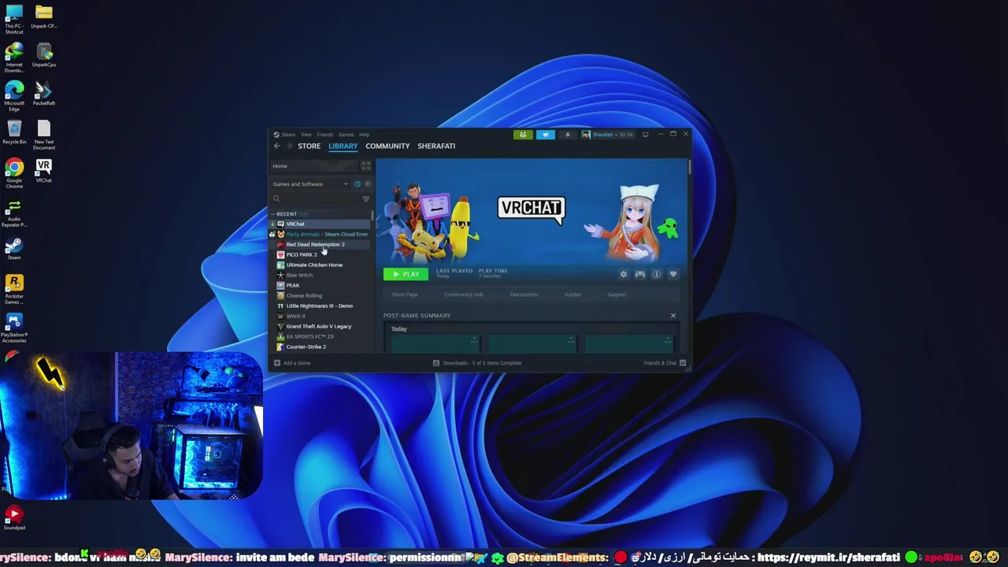Screen dimensions: 1008x567
Task: Select the UnparkCpu desktop icon
Action: point(43,55)
